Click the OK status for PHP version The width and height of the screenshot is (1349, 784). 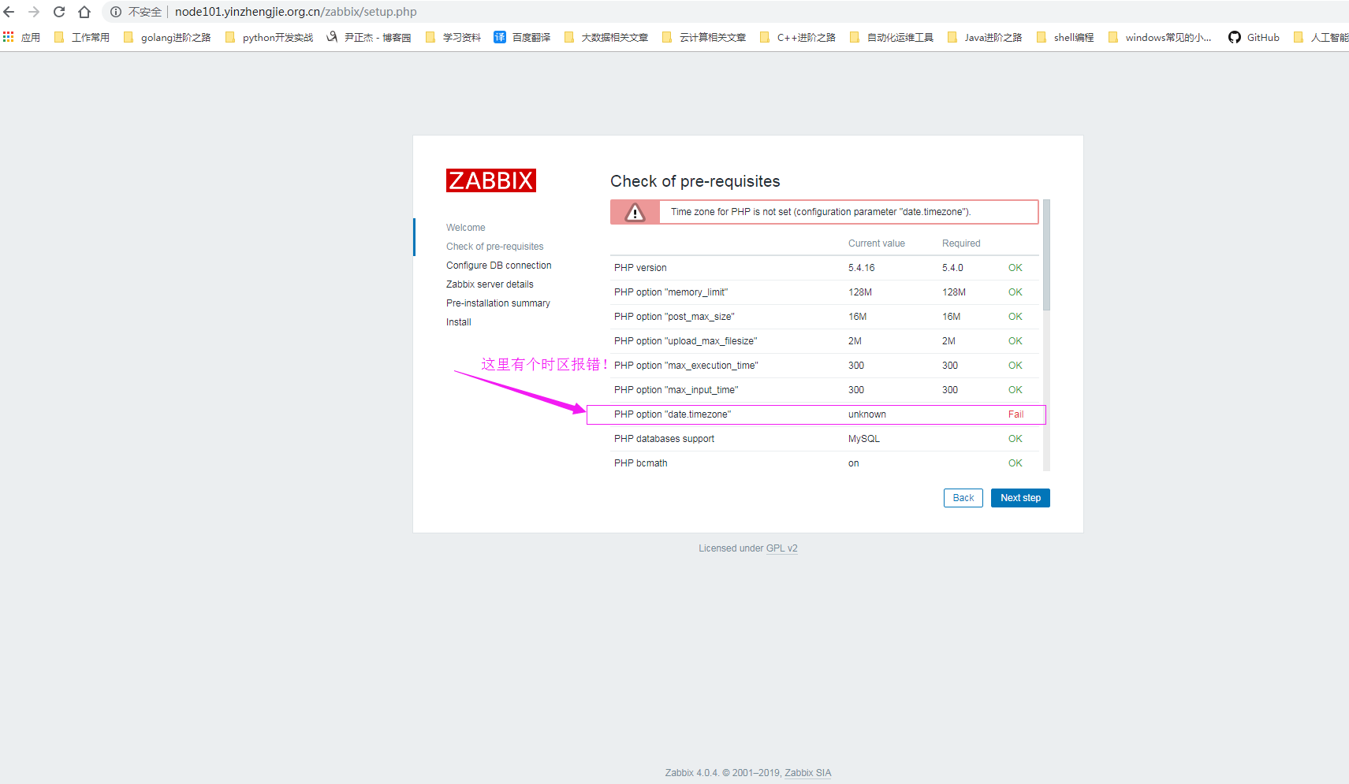[1015, 268]
